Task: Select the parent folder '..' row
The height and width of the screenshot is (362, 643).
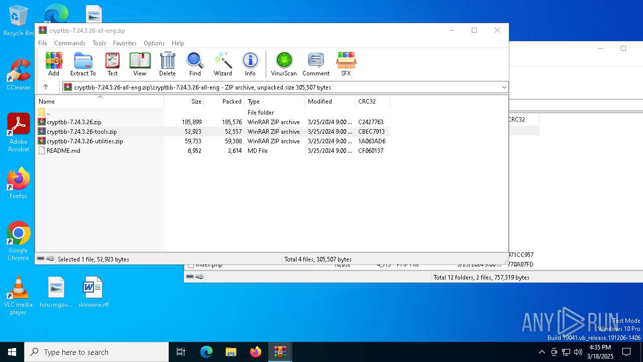Action: pyautogui.click(x=213, y=112)
